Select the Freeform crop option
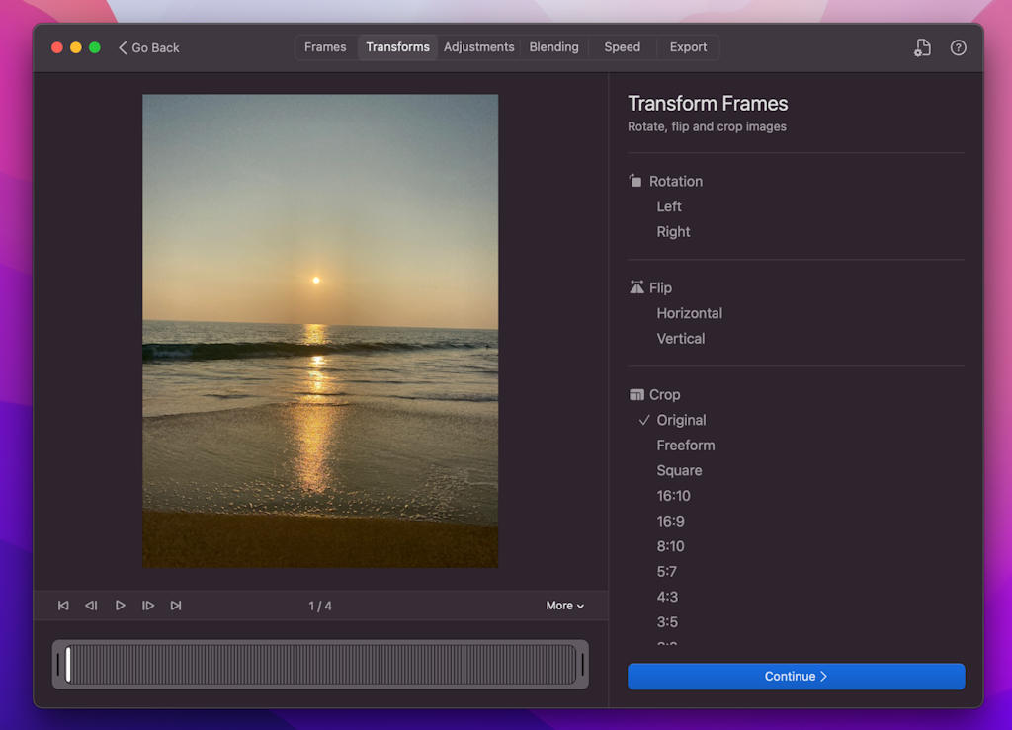Viewport: 1012px width, 730px height. coord(685,445)
